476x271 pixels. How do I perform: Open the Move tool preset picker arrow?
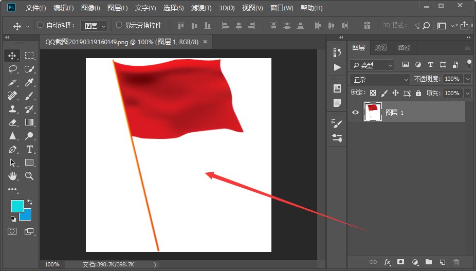coord(28,26)
